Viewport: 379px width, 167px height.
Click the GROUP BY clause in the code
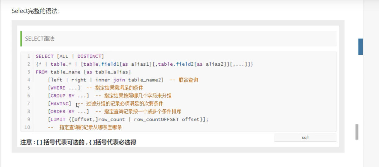click(62, 96)
